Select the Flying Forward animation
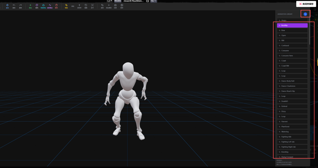This screenshot has width=318, height=168. tap(292, 157)
